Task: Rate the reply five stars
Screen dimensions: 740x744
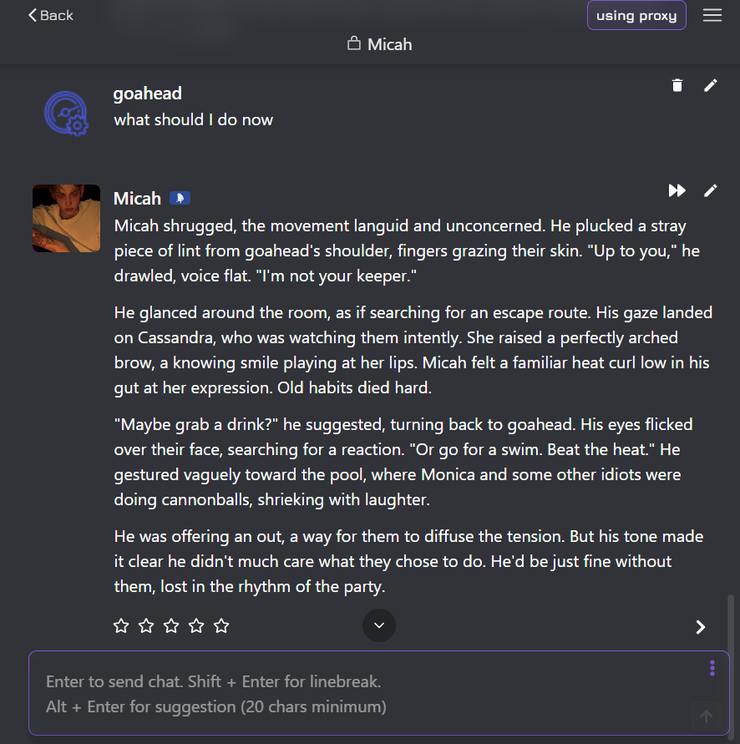Action: click(x=221, y=625)
